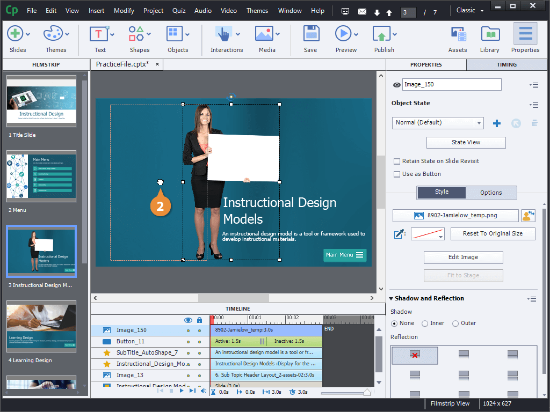This screenshot has height=412, width=550.
Task: Open Object State options menu
Action: (534, 105)
